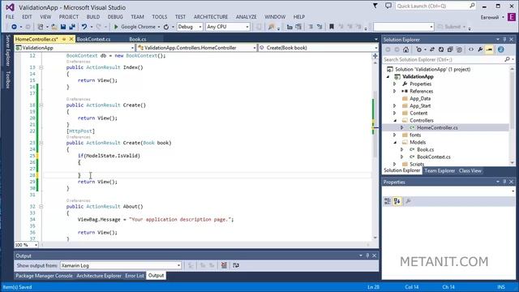Collapse the Models folder in Solution Explorer

395,143
